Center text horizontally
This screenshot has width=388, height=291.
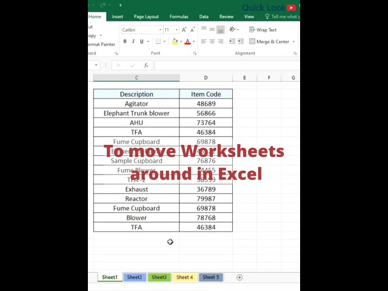(212, 41)
